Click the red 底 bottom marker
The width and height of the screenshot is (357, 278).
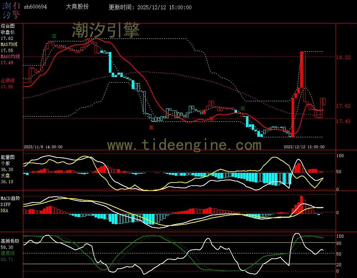(151, 127)
